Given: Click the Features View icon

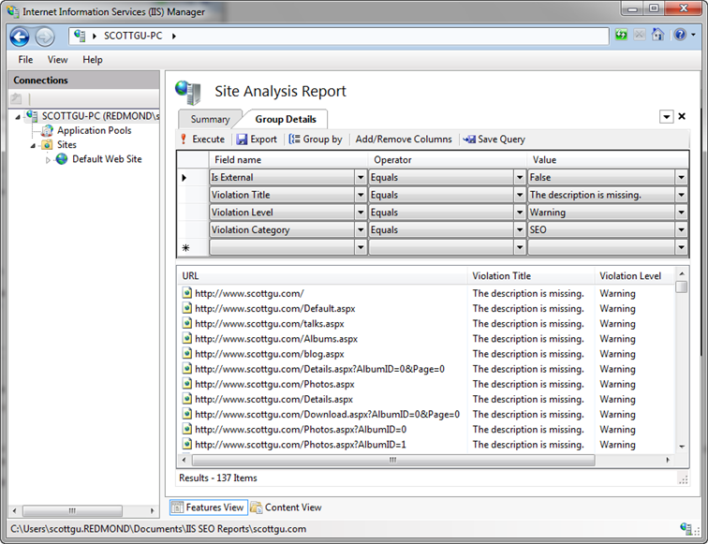Looking at the screenshot, I should coord(177,507).
